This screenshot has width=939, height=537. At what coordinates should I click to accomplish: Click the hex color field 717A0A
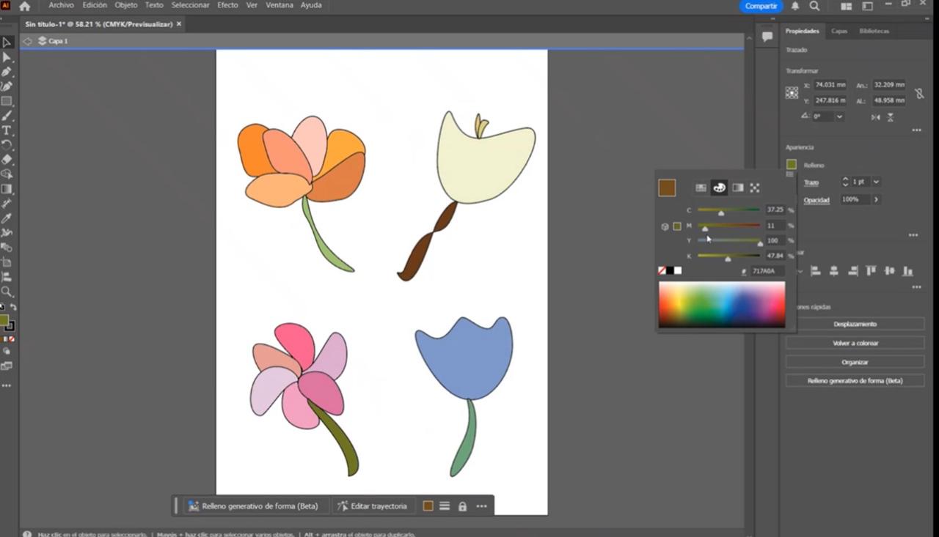767,271
